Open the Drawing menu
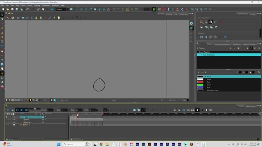 (37, 5)
